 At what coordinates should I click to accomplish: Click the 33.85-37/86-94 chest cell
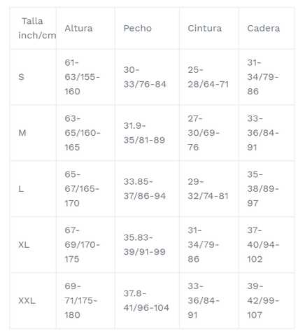tap(147, 189)
